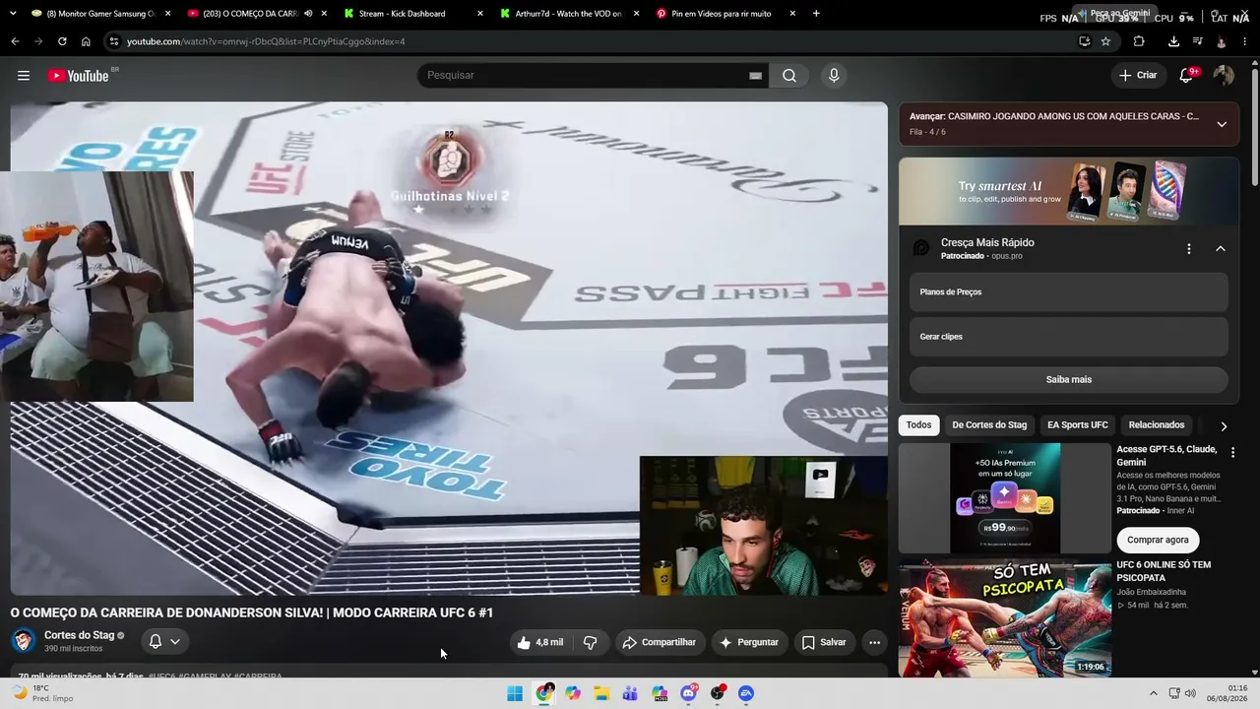1260x709 pixels.
Task: Show more filter chips with the arrow
Action: tap(1224, 426)
